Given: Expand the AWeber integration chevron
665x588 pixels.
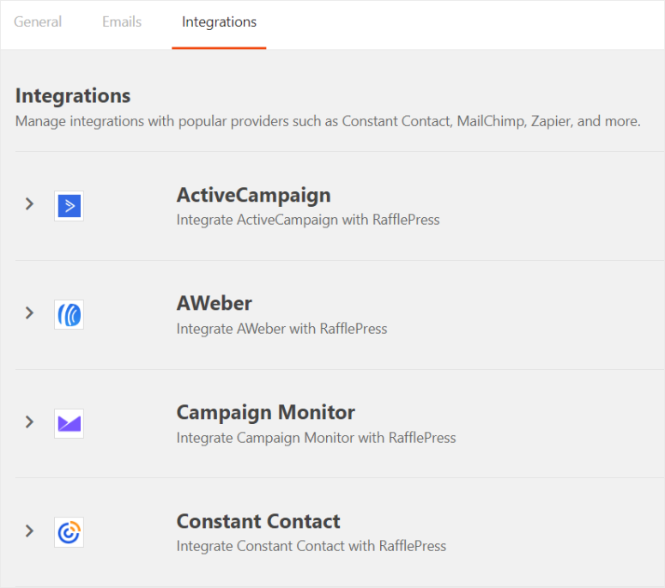Looking at the screenshot, I should point(29,313).
